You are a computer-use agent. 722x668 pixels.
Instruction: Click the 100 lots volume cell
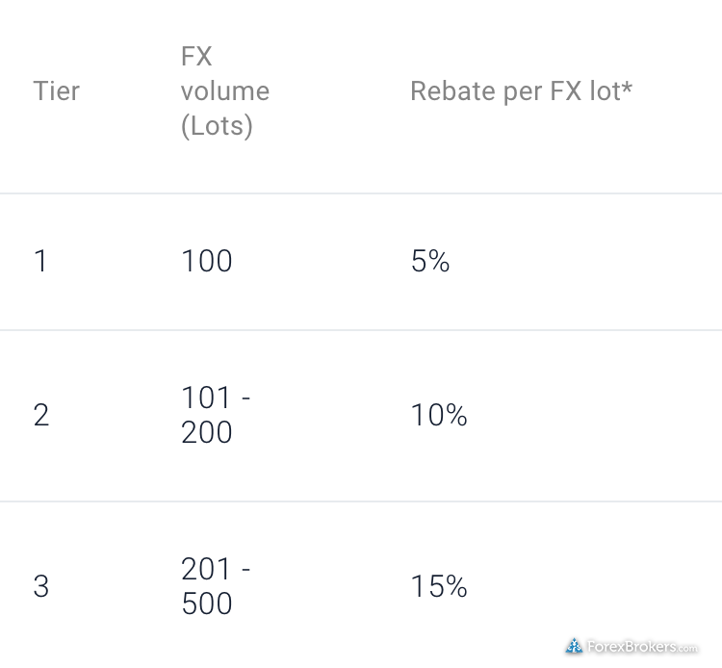(207, 261)
